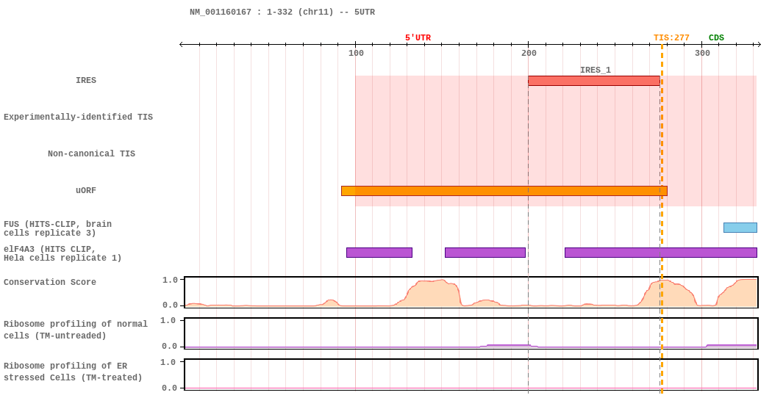Viewport: 772px width, 398px height.
Task: Click the 200 position tick on axis
Action: coord(529,53)
